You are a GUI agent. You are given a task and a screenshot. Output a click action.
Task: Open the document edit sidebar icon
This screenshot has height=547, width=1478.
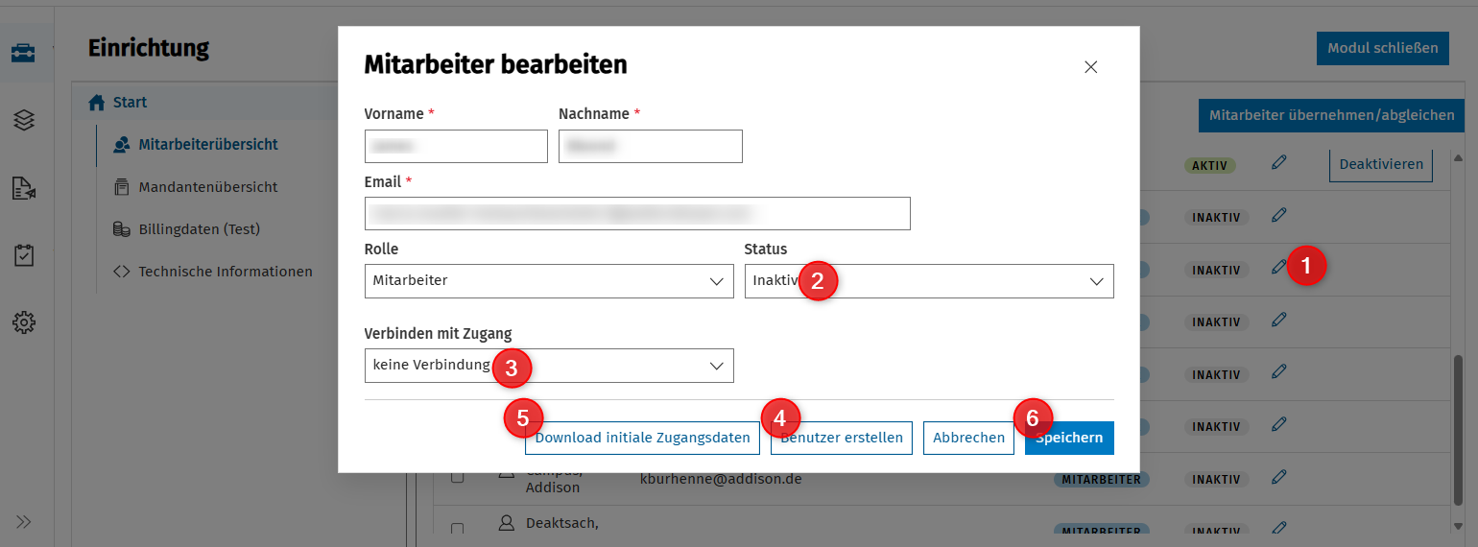point(23,188)
